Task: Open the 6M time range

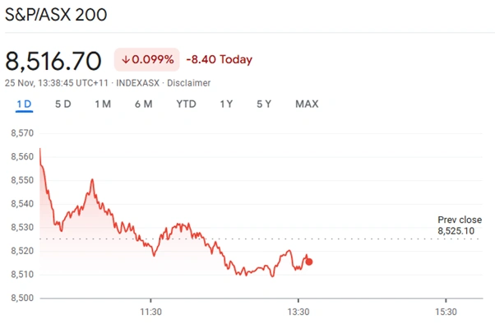Action: click(143, 104)
